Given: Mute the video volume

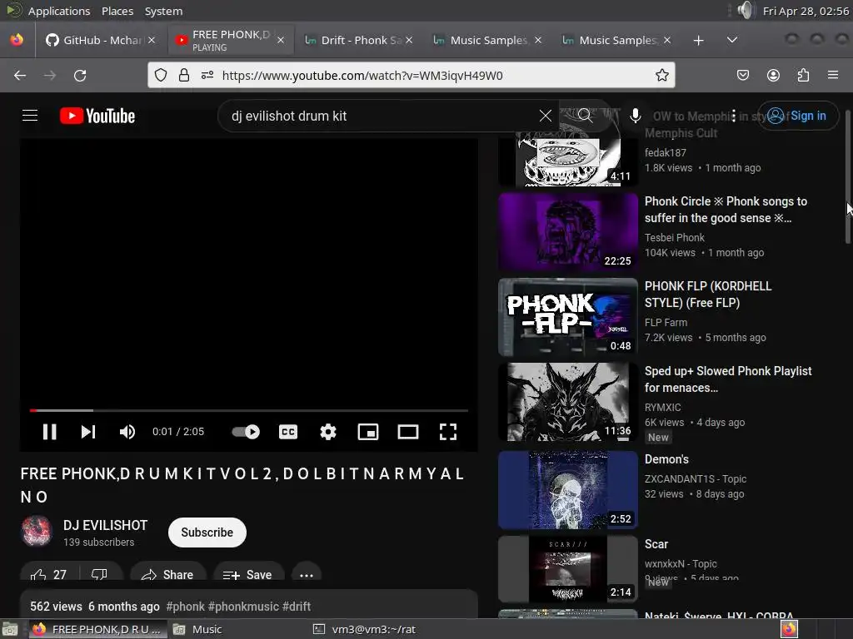Looking at the screenshot, I should (127, 432).
